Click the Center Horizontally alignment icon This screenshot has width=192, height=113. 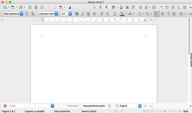pyautogui.click(x=162, y=14)
